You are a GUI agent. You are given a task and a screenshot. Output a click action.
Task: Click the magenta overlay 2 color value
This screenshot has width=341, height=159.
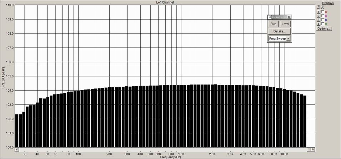[x=326, y=16]
